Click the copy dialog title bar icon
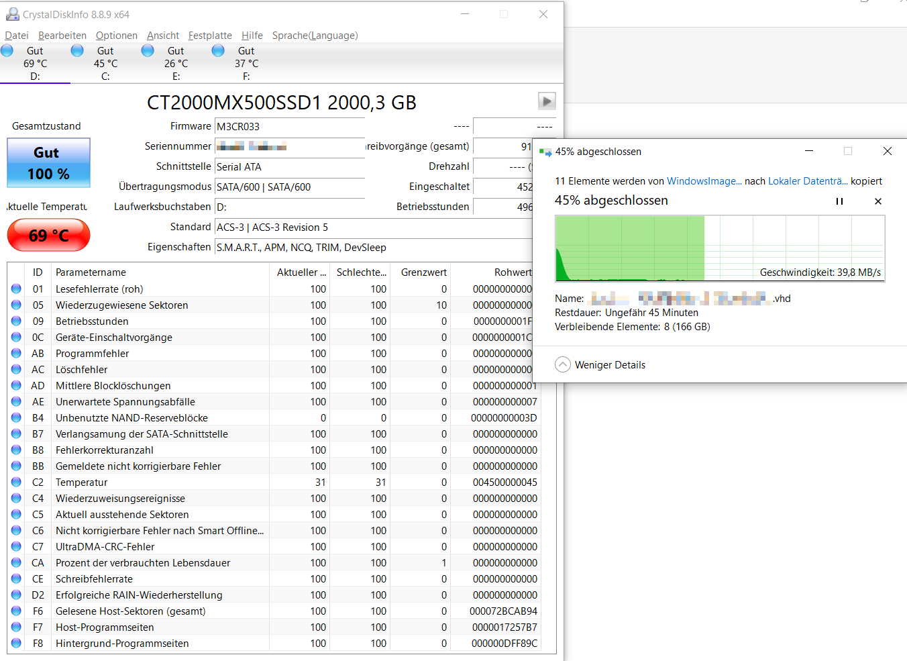This screenshot has height=661, width=907. (545, 152)
